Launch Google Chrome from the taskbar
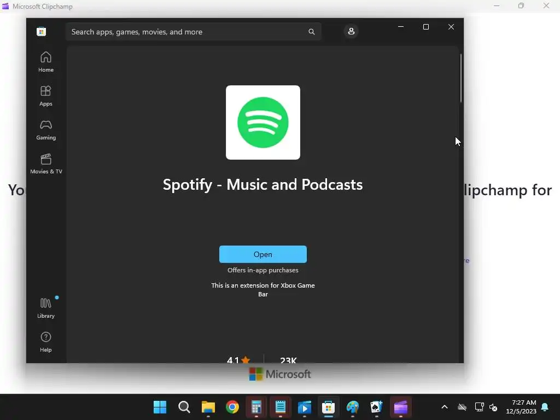Viewport: 560px width, 420px height. 232,407
